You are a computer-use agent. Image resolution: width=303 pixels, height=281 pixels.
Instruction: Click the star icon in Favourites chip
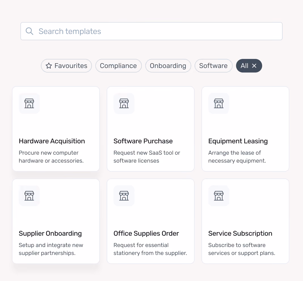49,66
